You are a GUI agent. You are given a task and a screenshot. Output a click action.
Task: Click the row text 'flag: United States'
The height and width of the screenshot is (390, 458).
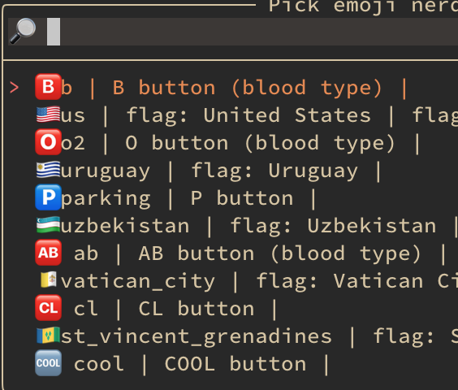pos(248,115)
